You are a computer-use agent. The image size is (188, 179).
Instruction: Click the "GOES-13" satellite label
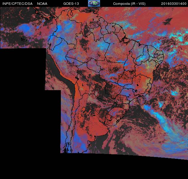pos(71,4)
